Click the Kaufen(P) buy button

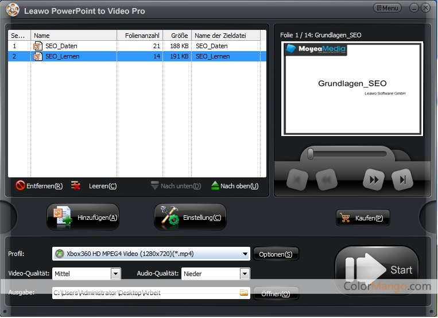click(363, 218)
